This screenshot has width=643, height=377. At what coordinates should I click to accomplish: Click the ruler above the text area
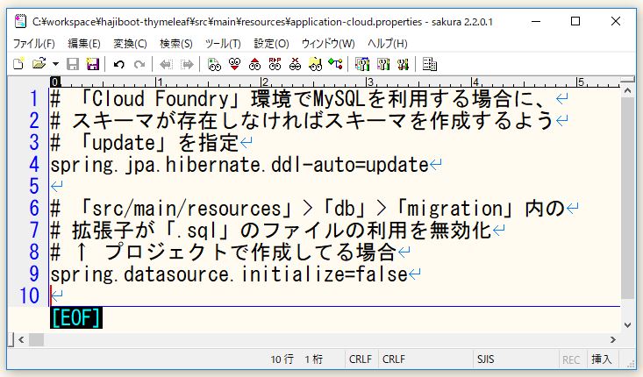pyautogui.click(x=334, y=82)
